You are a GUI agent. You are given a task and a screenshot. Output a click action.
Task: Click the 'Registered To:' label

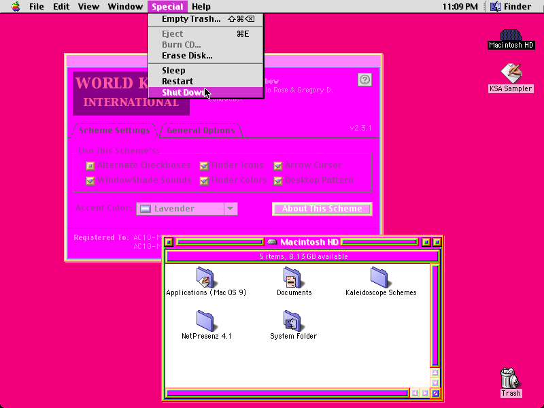tap(101, 237)
